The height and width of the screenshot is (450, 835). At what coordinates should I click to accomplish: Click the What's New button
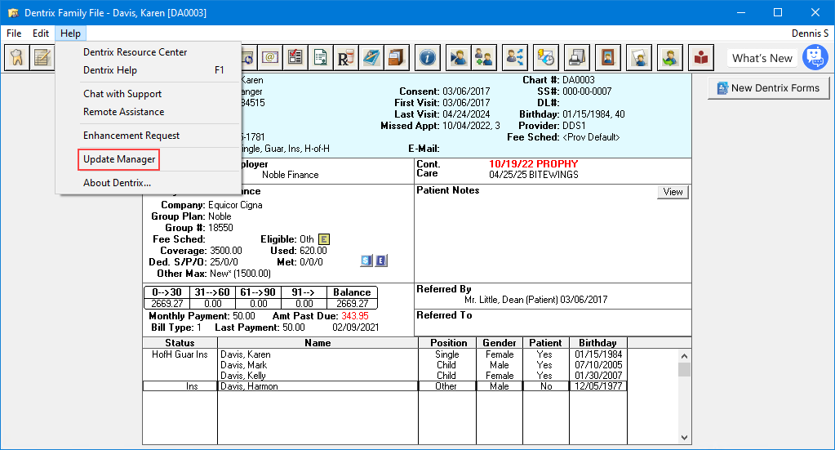(762, 58)
